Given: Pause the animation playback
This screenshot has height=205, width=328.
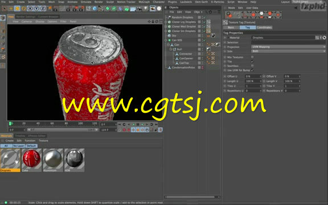Looking at the screenshot, I should pos(138,124).
